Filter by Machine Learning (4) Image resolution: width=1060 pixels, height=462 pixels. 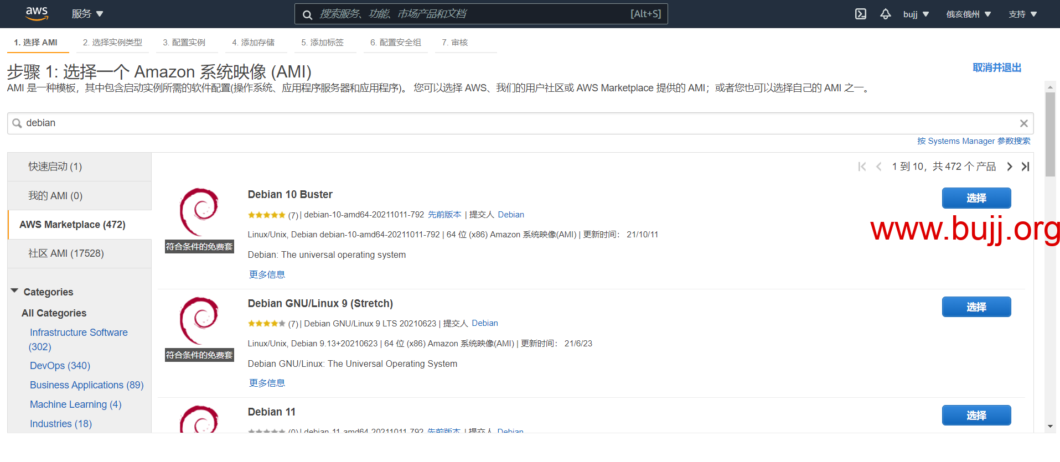[x=76, y=404]
